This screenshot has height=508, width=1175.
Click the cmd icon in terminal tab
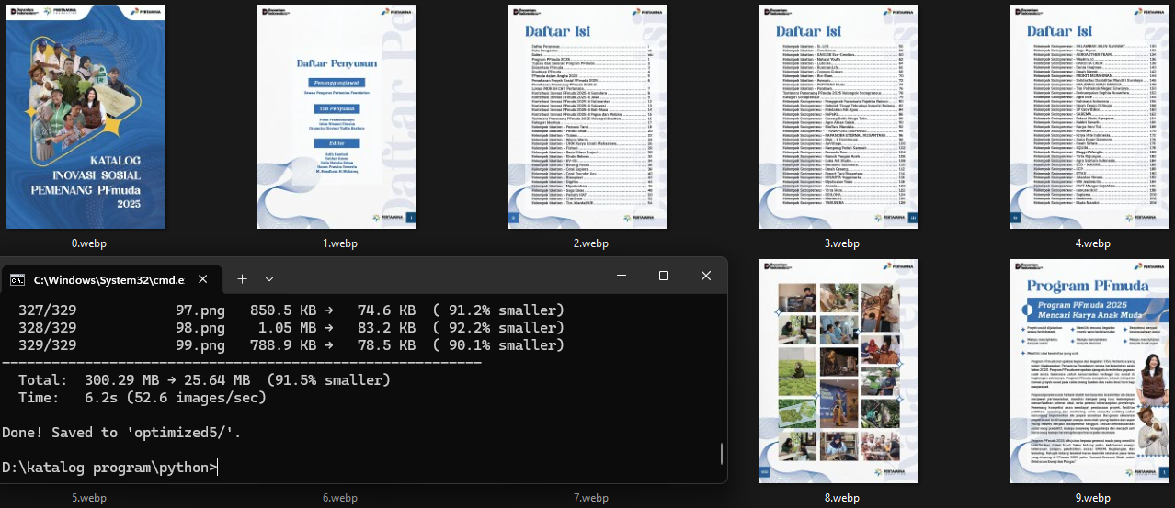[x=17, y=279]
